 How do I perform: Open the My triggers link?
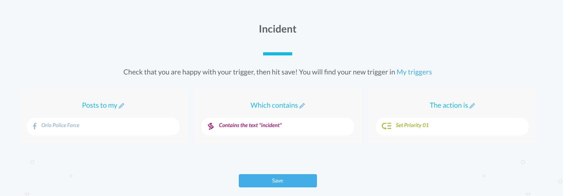[414, 72]
